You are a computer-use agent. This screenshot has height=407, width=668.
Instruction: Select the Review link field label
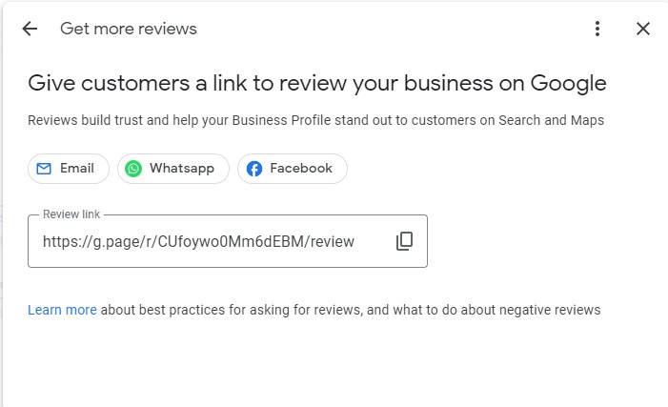(71, 214)
